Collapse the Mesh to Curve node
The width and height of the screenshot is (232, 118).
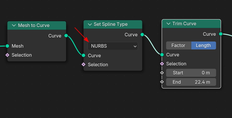(x=14, y=25)
